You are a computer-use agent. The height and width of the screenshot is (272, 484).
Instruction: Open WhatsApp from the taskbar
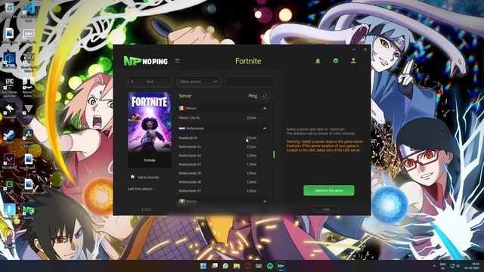click(x=225, y=266)
